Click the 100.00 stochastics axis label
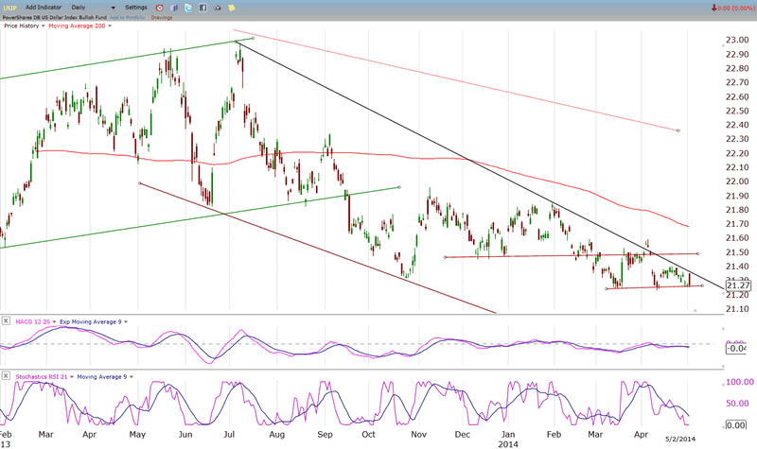The height and width of the screenshot is (449, 757). tap(740, 382)
